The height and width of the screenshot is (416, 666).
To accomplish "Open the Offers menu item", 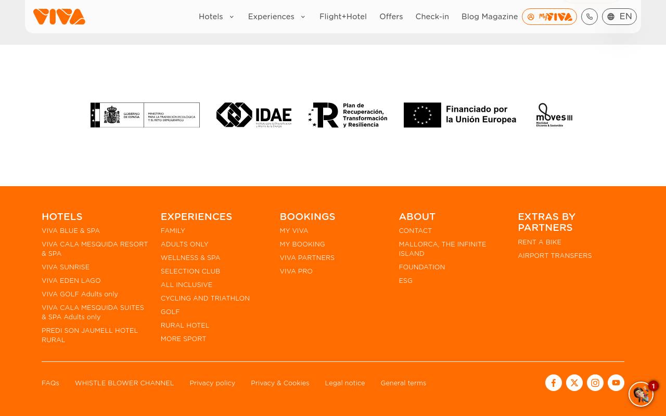I will tap(391, 17).
